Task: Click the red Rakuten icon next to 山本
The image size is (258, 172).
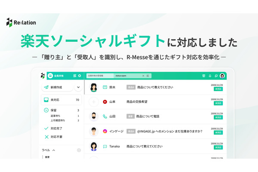Action: pos(105,102)
